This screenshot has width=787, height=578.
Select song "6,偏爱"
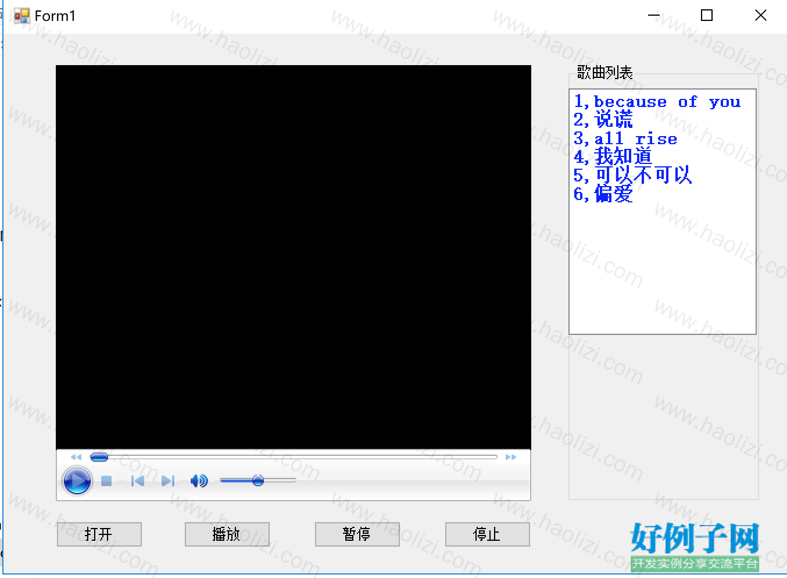tap(603, 194)
